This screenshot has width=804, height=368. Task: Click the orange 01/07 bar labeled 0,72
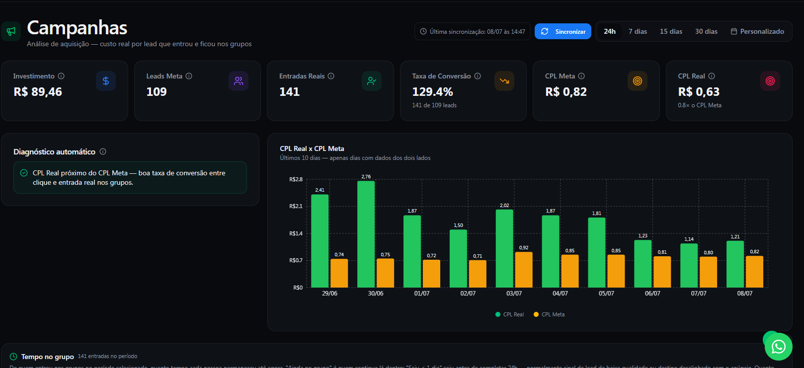point(431,274)
